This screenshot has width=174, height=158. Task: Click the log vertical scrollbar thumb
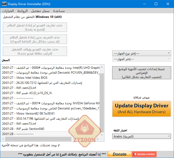pyautogui.click(x=102, y=103)
